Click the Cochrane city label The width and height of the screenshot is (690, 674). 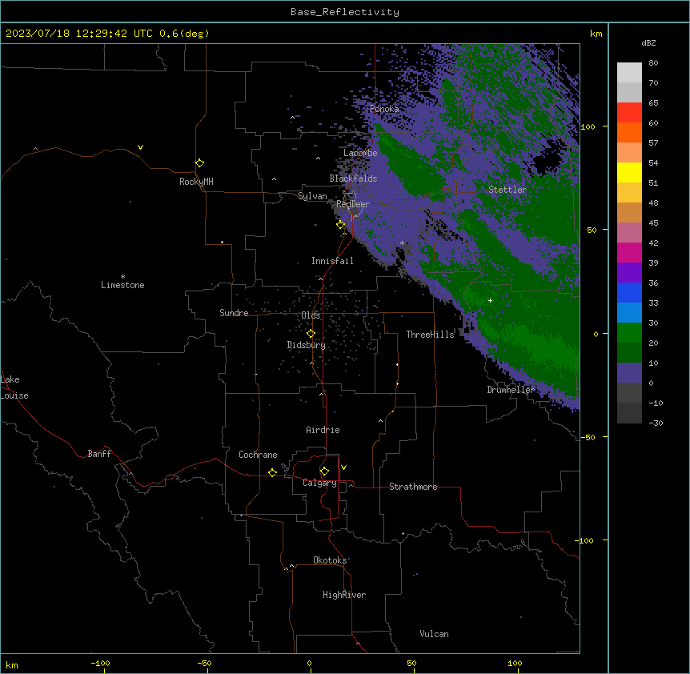258,455
